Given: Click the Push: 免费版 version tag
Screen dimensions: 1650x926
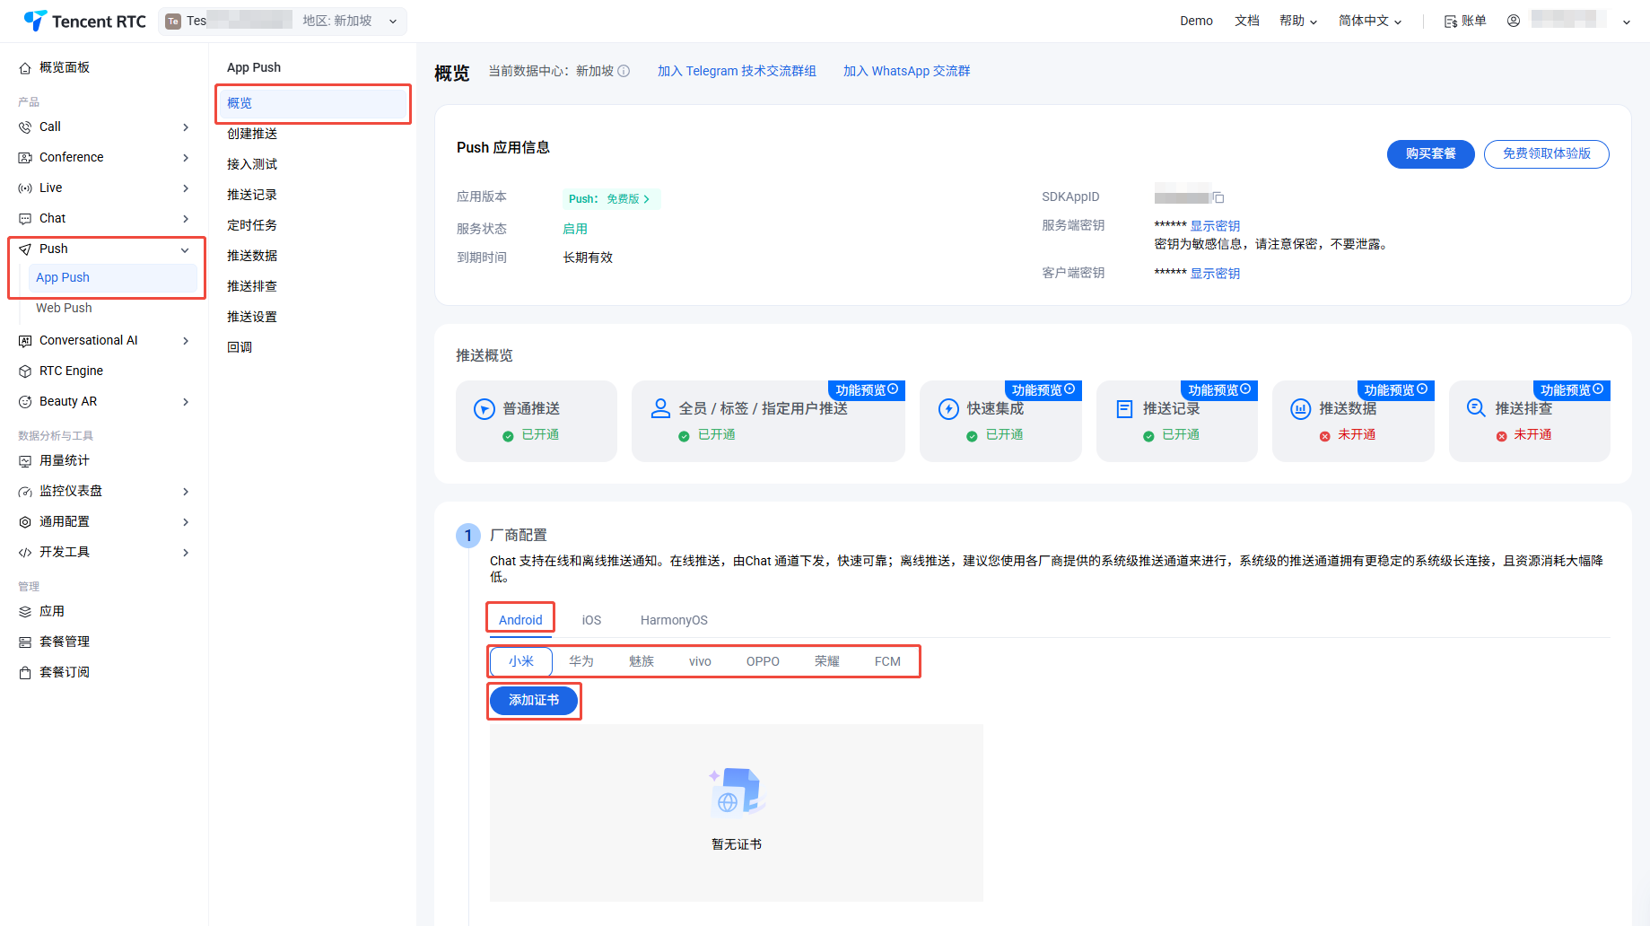Looking at the screenshot, I should coord(611,198).
